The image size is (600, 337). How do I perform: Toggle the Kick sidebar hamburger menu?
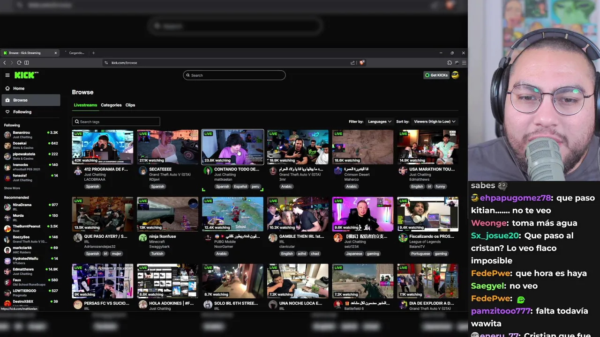point(7,75)
